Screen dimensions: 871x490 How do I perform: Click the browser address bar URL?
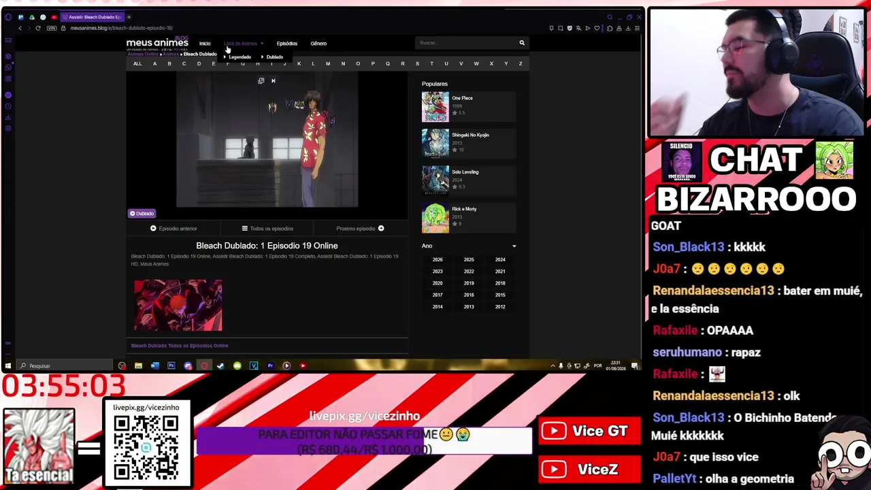(122, 28)
